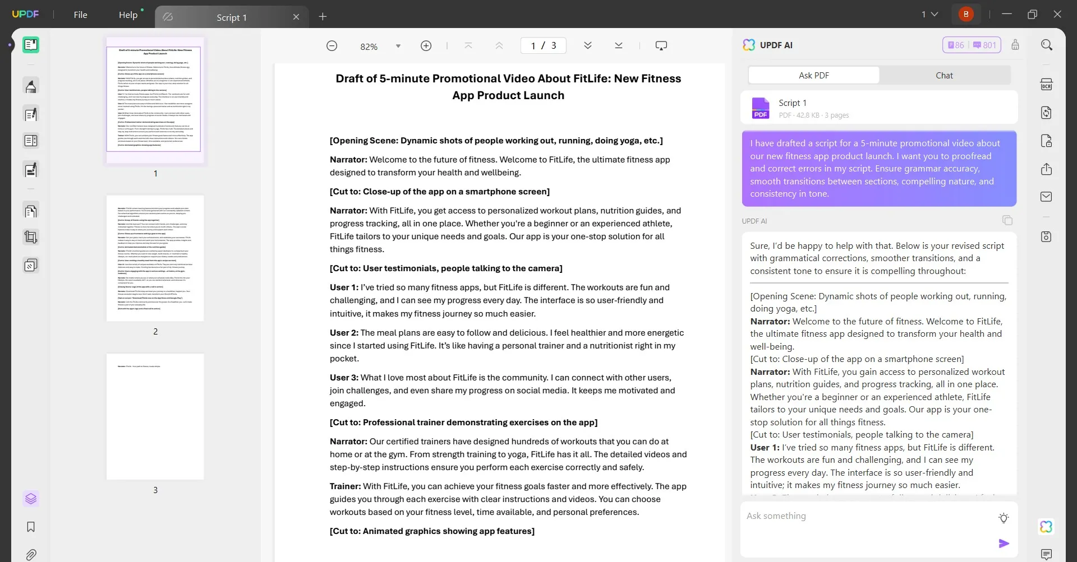Viewport: 1077px width, 562px height.
Task: Open the OCR feature in right sidebar
Action: [1047, 83]
